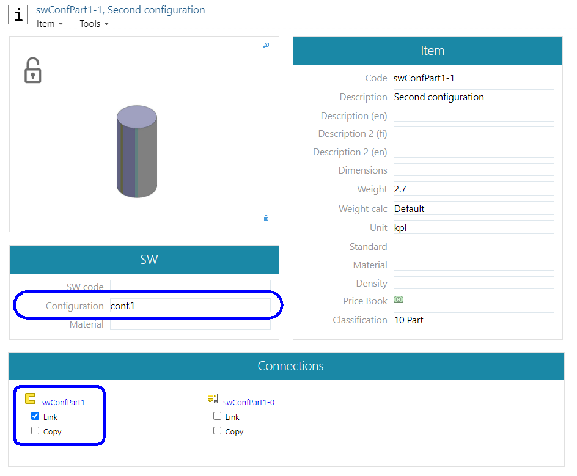Follow the swConfPart1-0 connection link

pyautogui.click(x=248, y=402)
